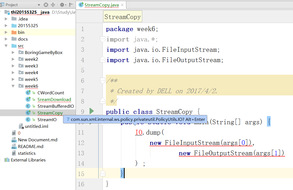Click the import fold end marker line 4
The height and width of the screenshot is (190, 293).
tap(103, 59)
